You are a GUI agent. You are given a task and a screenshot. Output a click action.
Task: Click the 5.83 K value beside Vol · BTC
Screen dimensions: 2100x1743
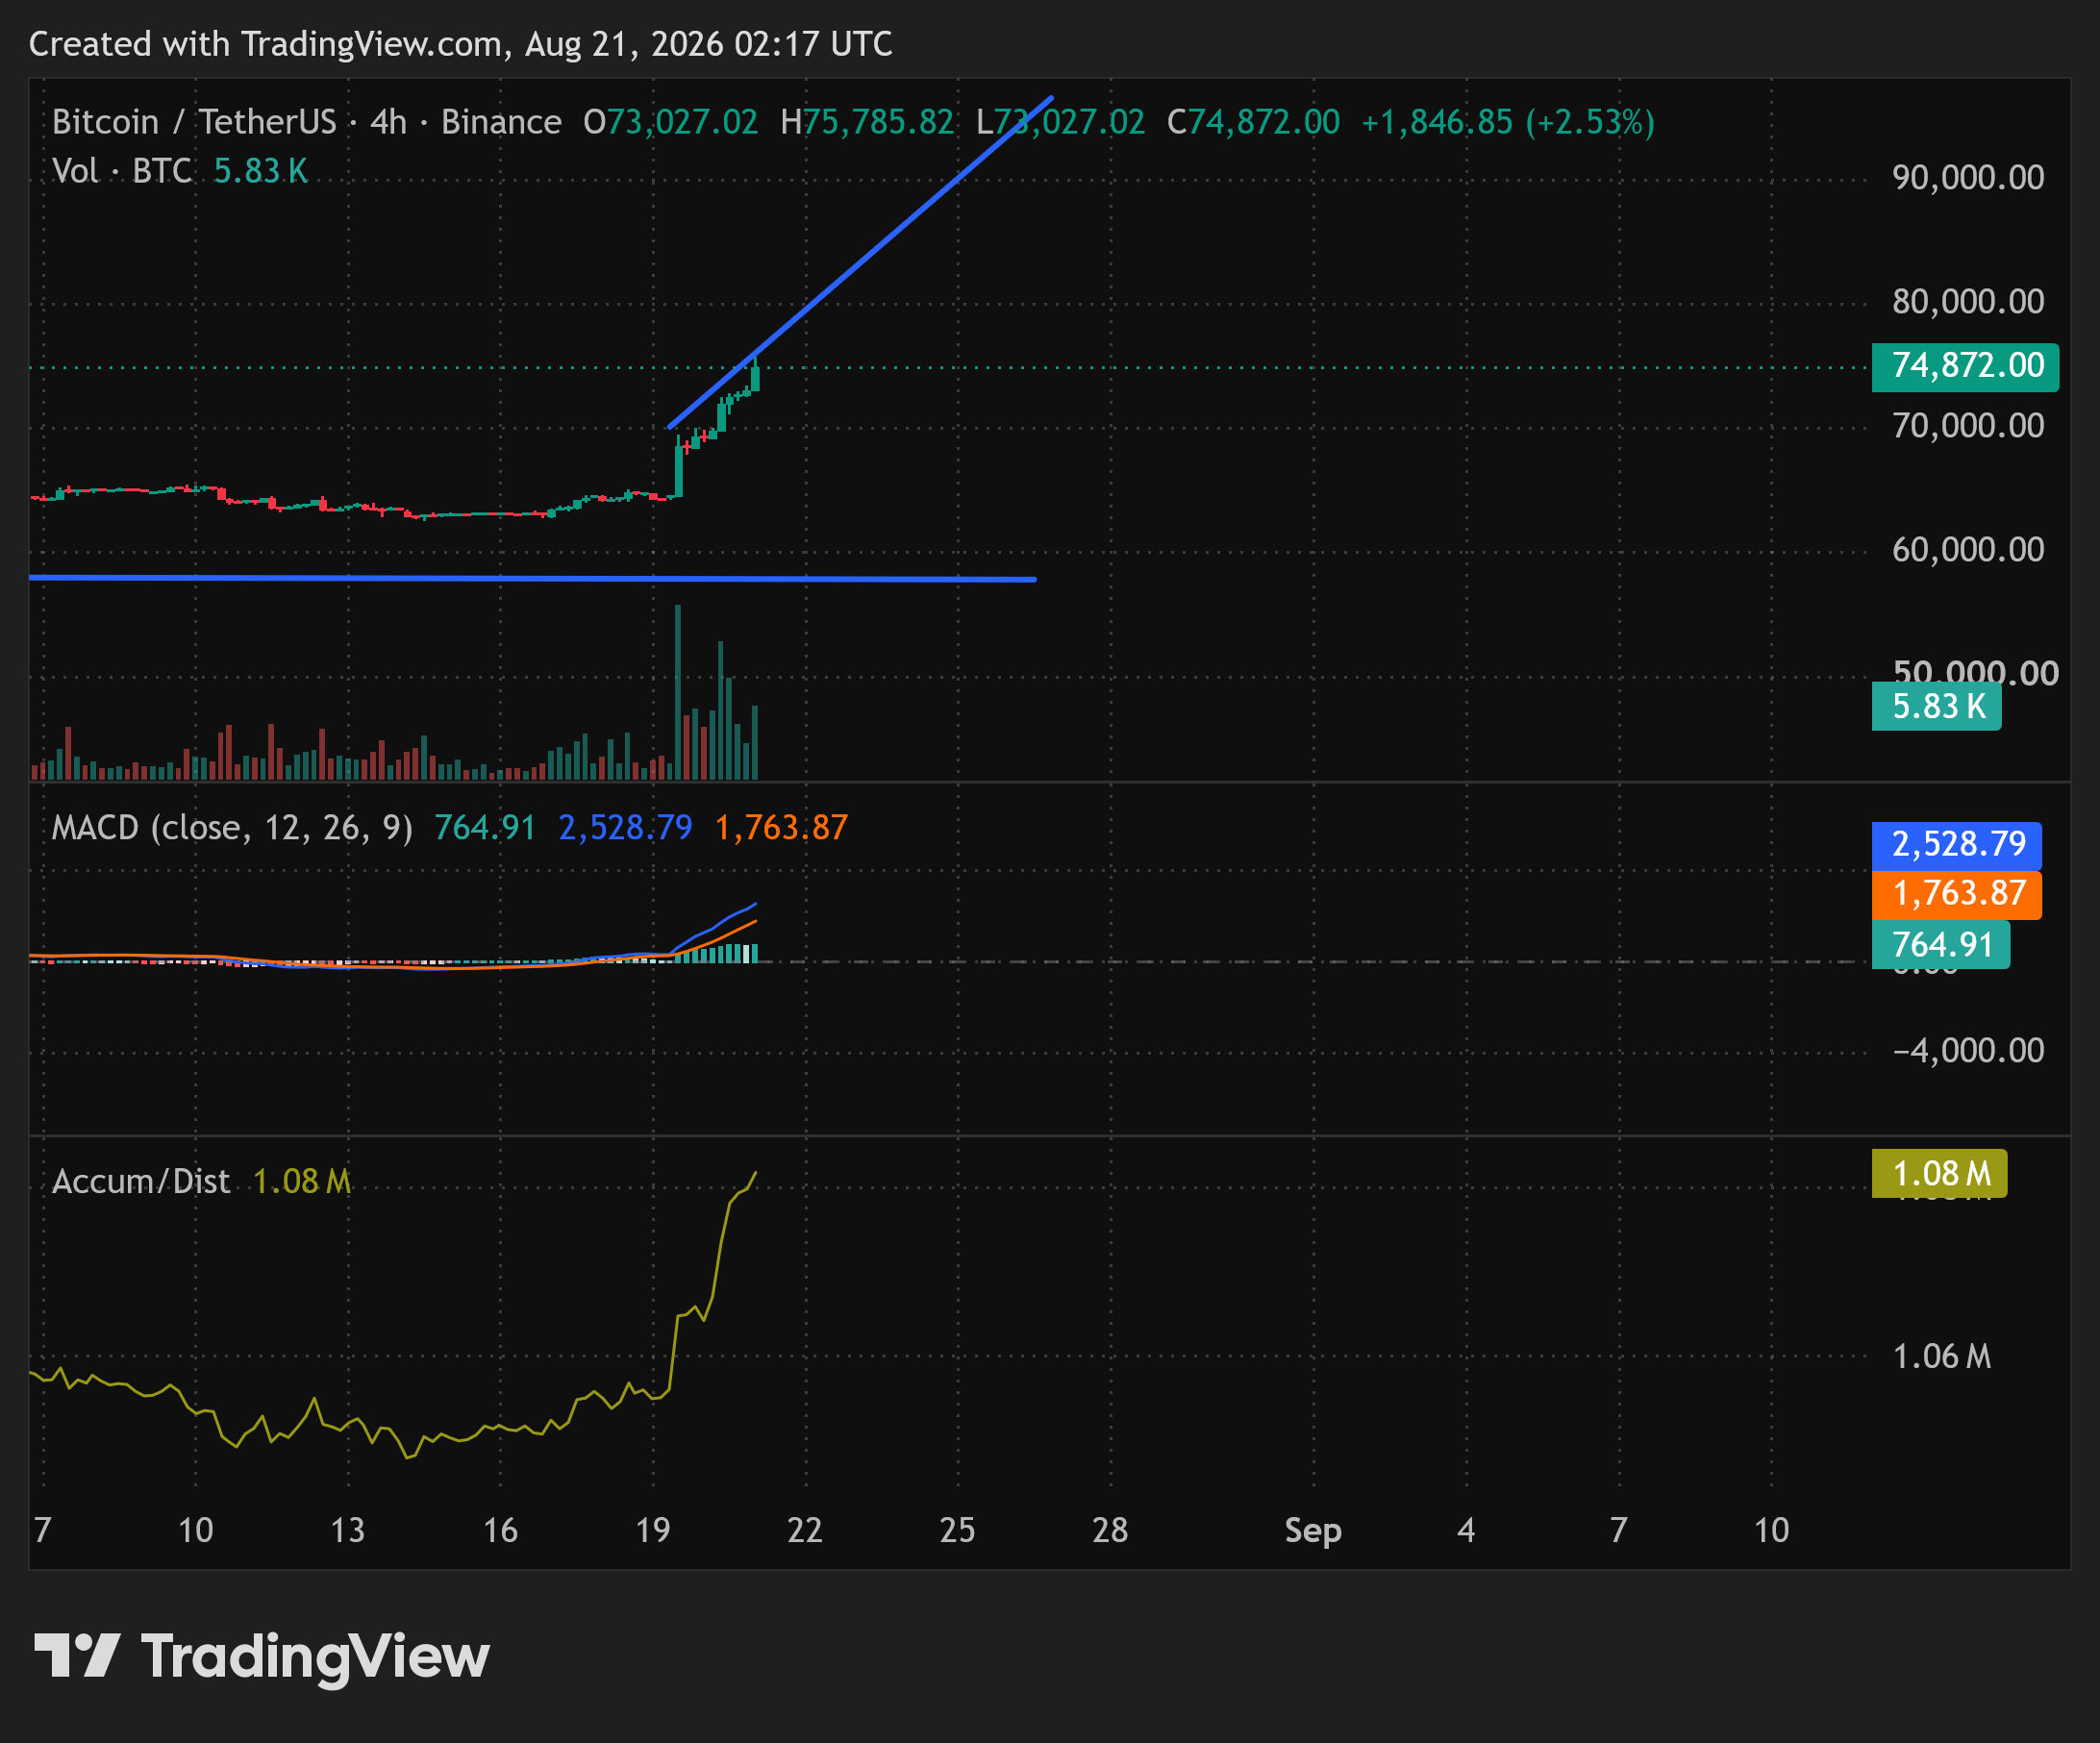261,171
